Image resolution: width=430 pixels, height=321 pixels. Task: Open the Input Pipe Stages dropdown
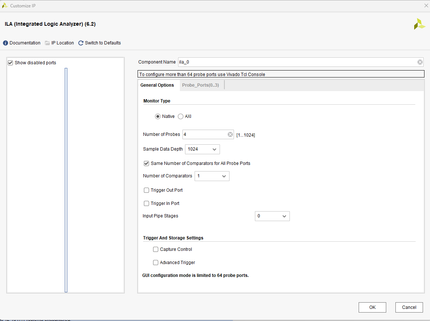pyautogui.click(x=272, y=216)
